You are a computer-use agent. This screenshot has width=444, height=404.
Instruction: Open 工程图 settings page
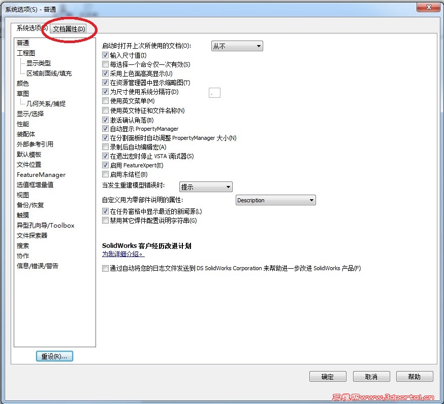[x=25, y=53]
